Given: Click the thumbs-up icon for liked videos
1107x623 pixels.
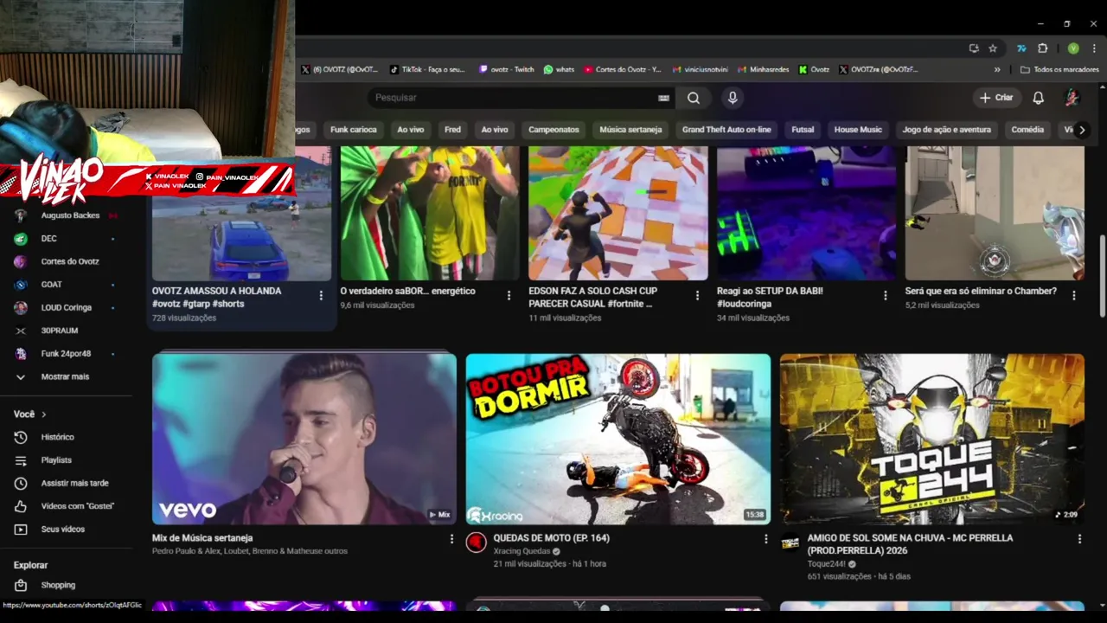Looking at the screenshot, I should coord(21,506).
